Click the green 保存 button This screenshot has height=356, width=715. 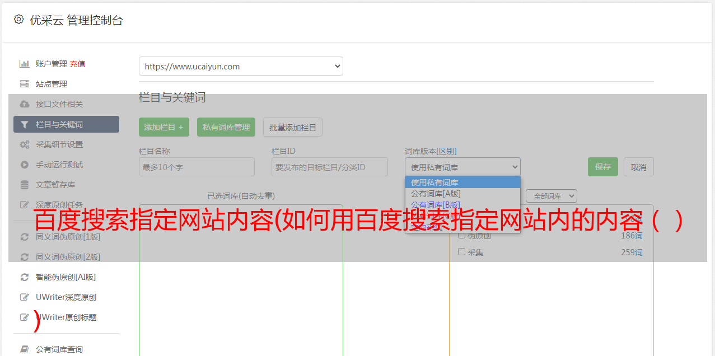(603, 167)
